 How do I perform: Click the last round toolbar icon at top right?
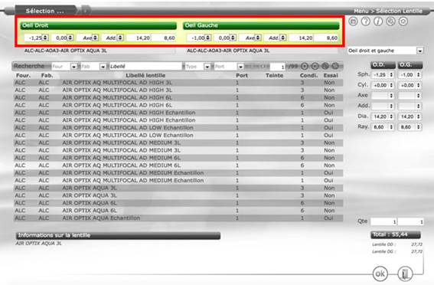coord(403,21)
